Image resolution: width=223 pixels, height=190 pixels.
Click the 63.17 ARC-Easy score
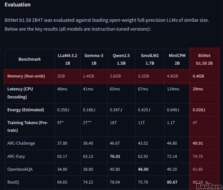pos(62,157)
